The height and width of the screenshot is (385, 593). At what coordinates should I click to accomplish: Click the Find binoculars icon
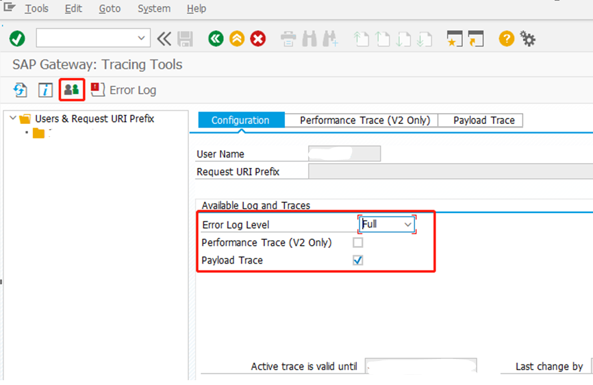pos(310,38)
